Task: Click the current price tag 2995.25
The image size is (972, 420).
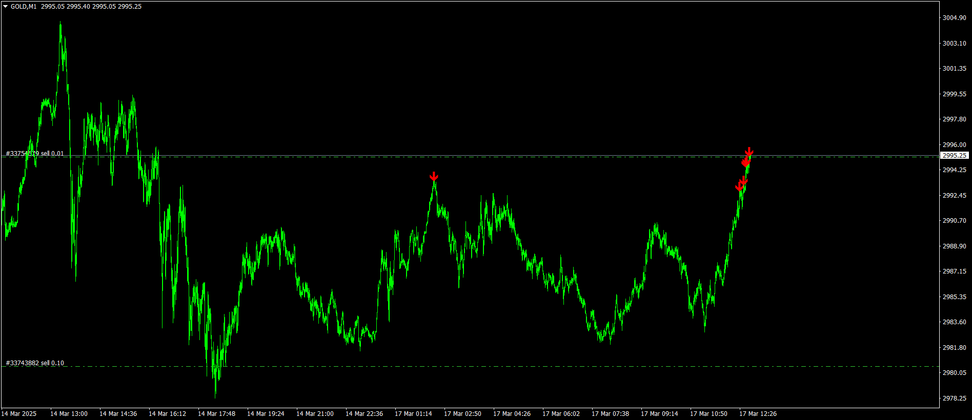Action: (955, 155)
